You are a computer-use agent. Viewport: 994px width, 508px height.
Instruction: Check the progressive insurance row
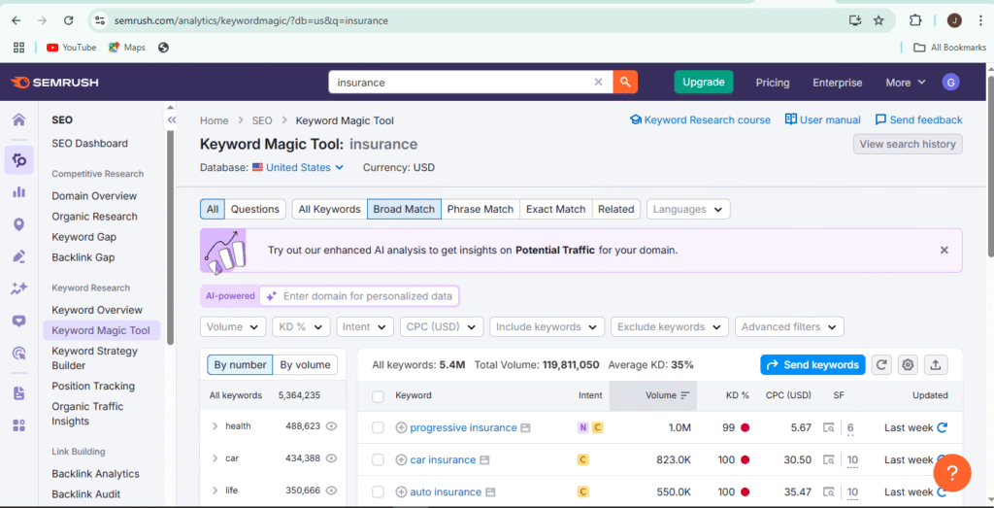(x=378, y=427)
